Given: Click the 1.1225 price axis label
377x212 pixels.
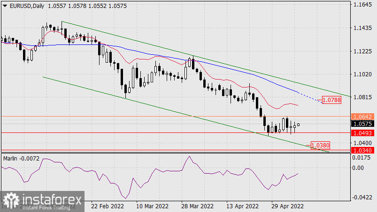Looking at the screenshot, I should click(363, 51).
